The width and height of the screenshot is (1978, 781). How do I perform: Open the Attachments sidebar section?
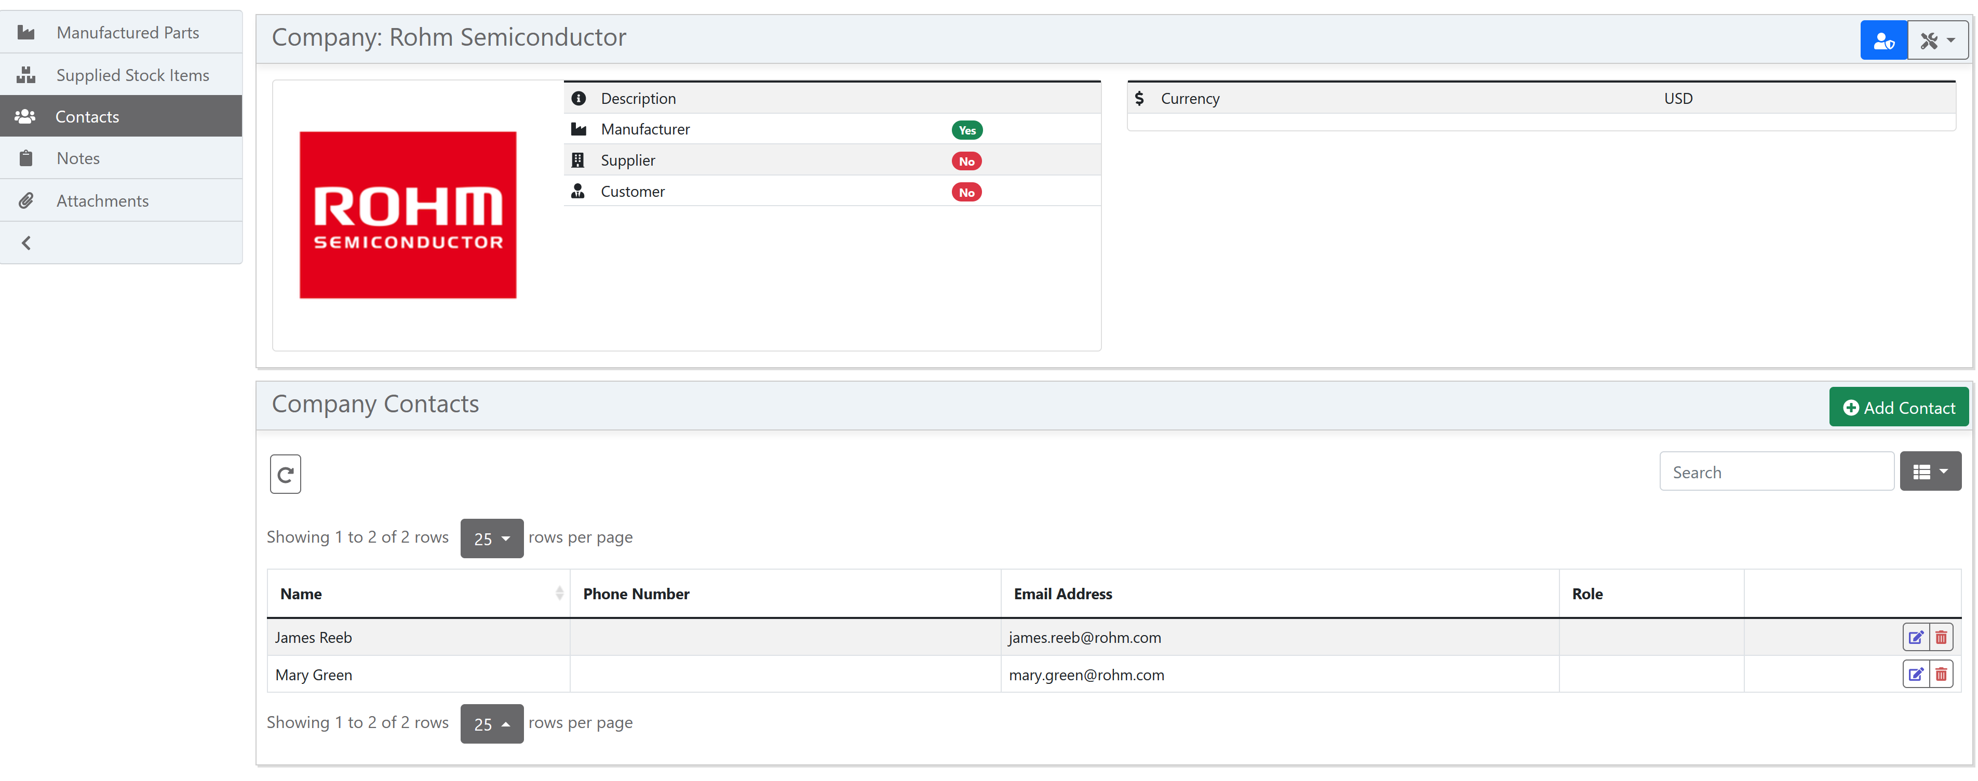122,200
